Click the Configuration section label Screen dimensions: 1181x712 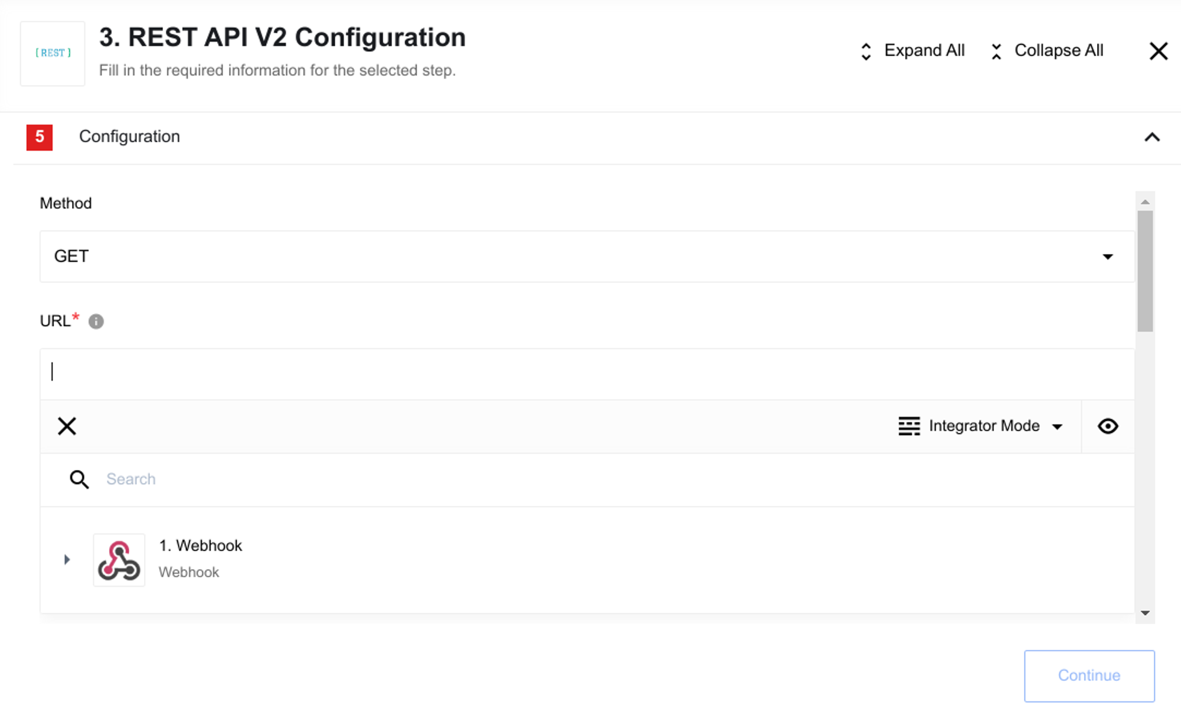pos(128,136)
